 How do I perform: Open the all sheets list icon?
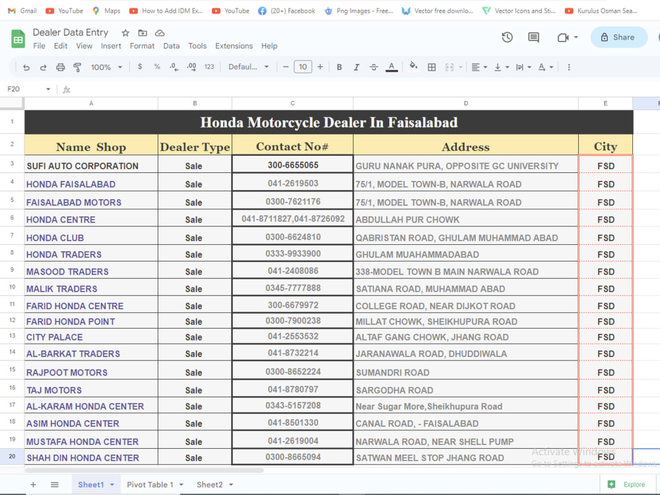[55, 485]
